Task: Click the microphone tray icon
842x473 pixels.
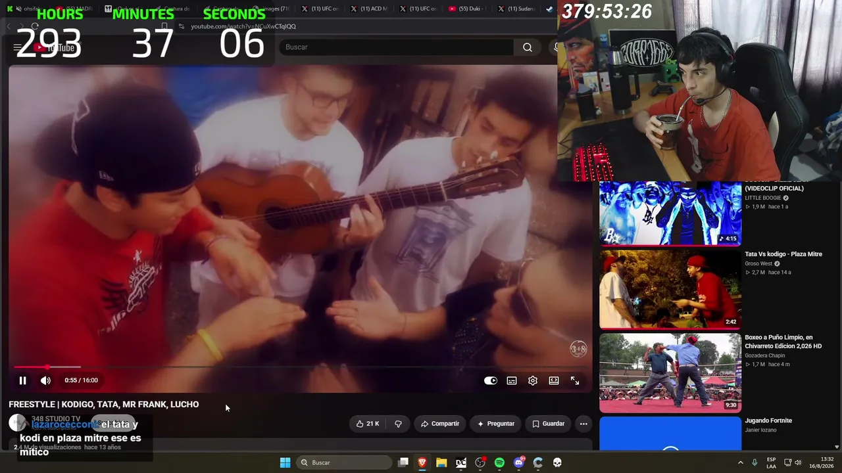Action: pyautogui.click(x=755, y=462)
